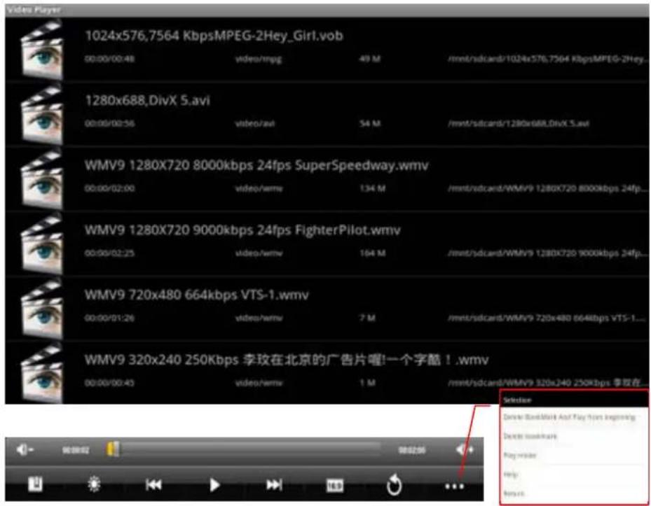Open thumbnail of FighterPilot.wmv video
Screen dimensions: 651x506
[42, 244]
